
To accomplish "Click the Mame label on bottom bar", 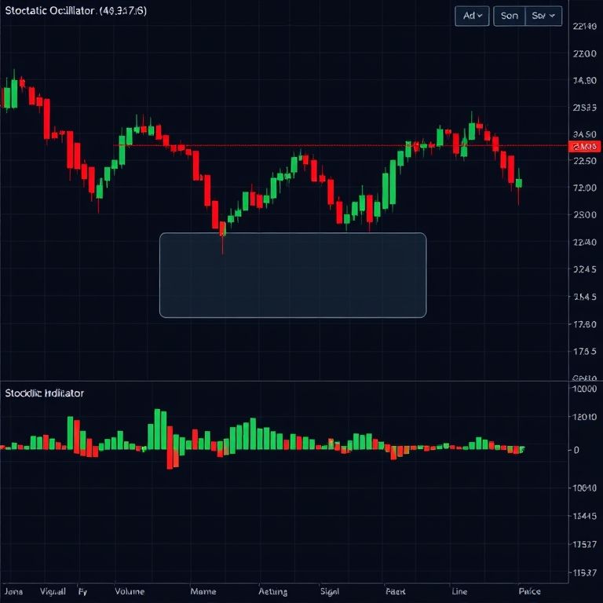I will click(x=203, y=591).
